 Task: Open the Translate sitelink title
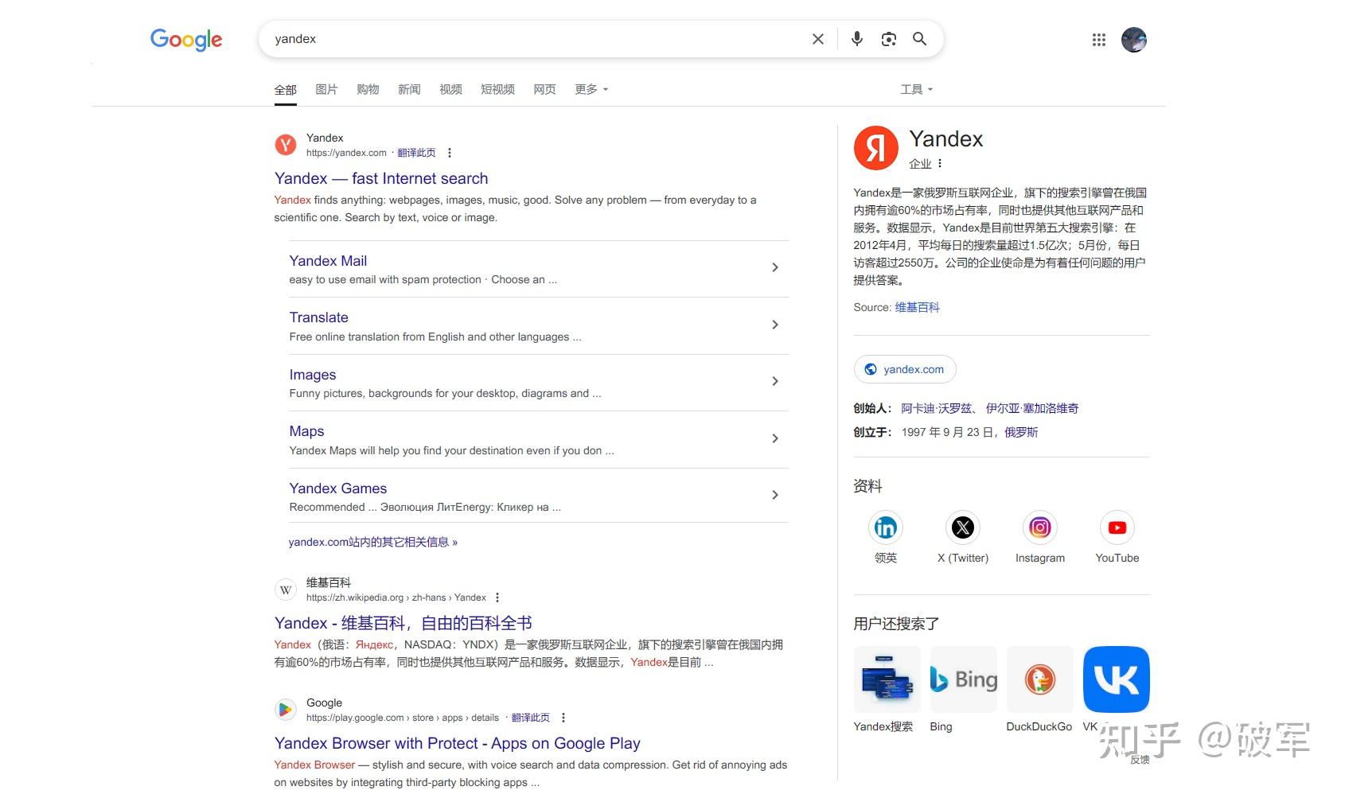tap(318, 317)
